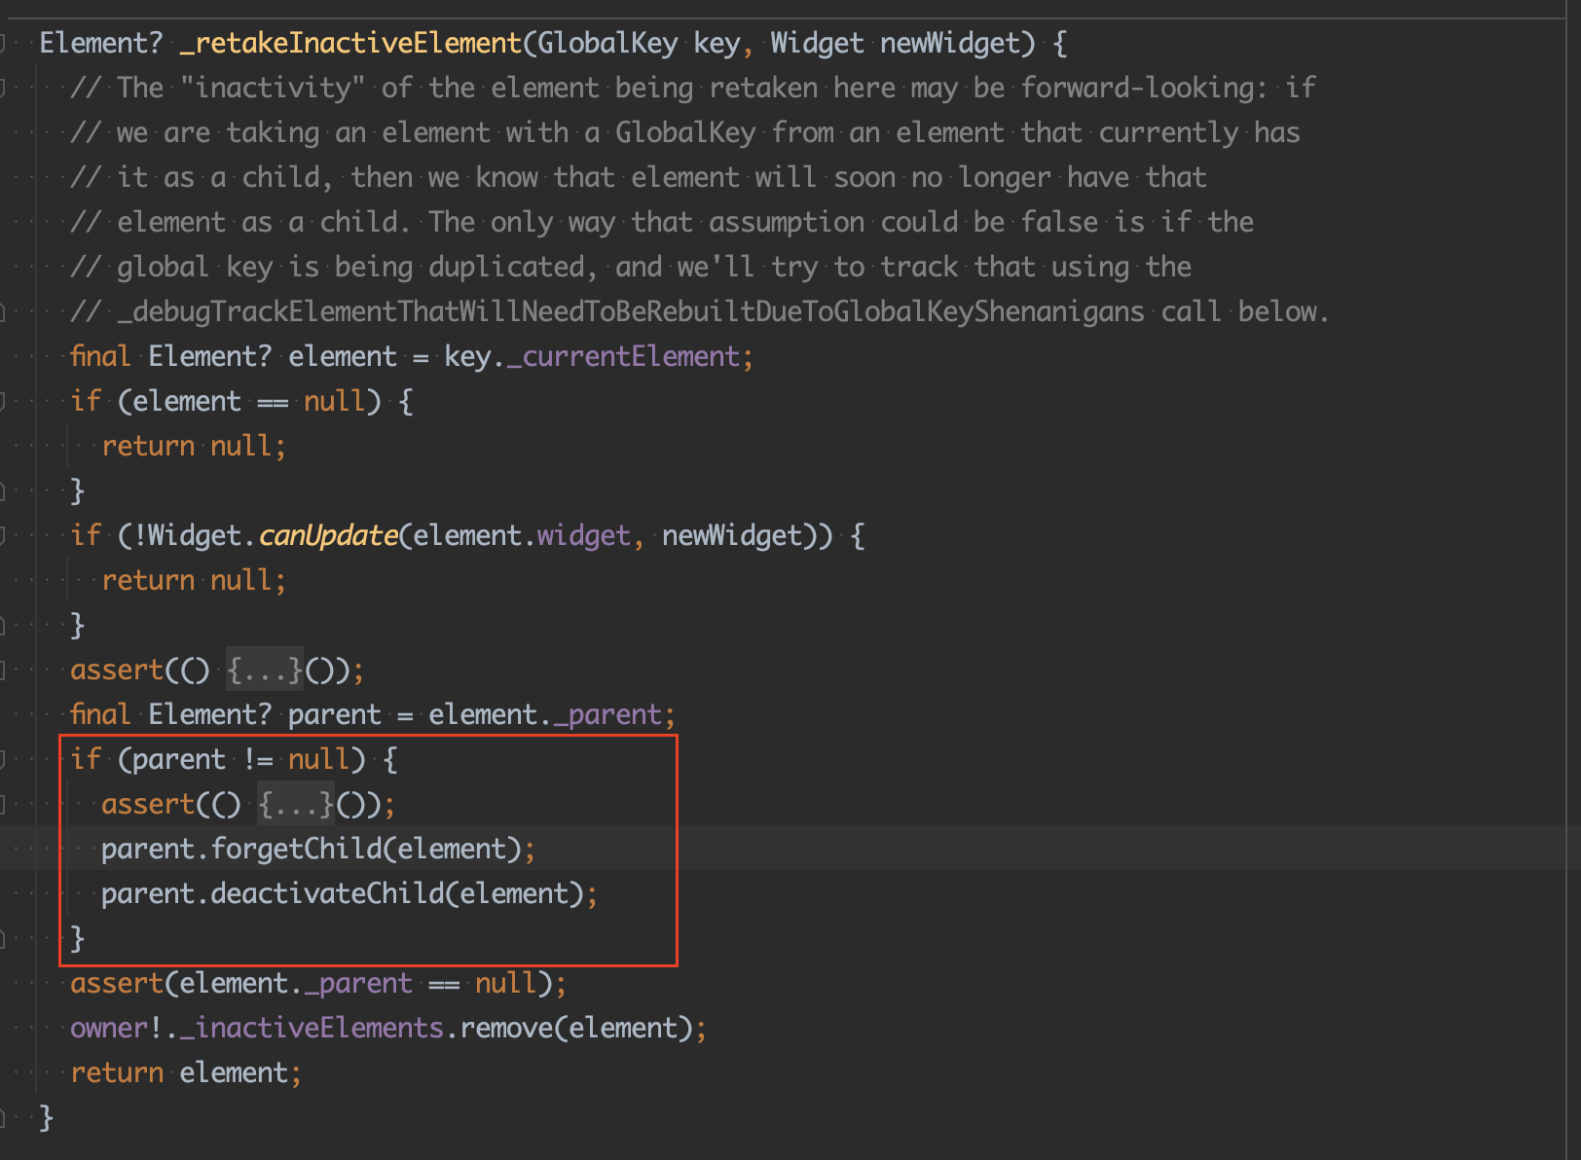Click the Widget class name before .canUpdate
The height and width of the screenshot is (1160, 1581).
click(195, 535)
